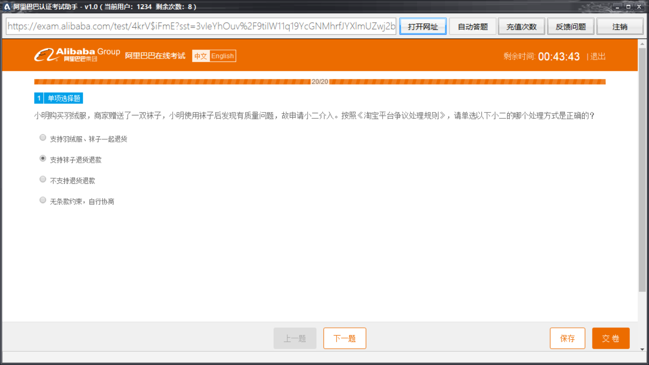Click the question text about 小明购买羽绒服
The width and height of the screenshot is (649, 365).
[314, 116]
